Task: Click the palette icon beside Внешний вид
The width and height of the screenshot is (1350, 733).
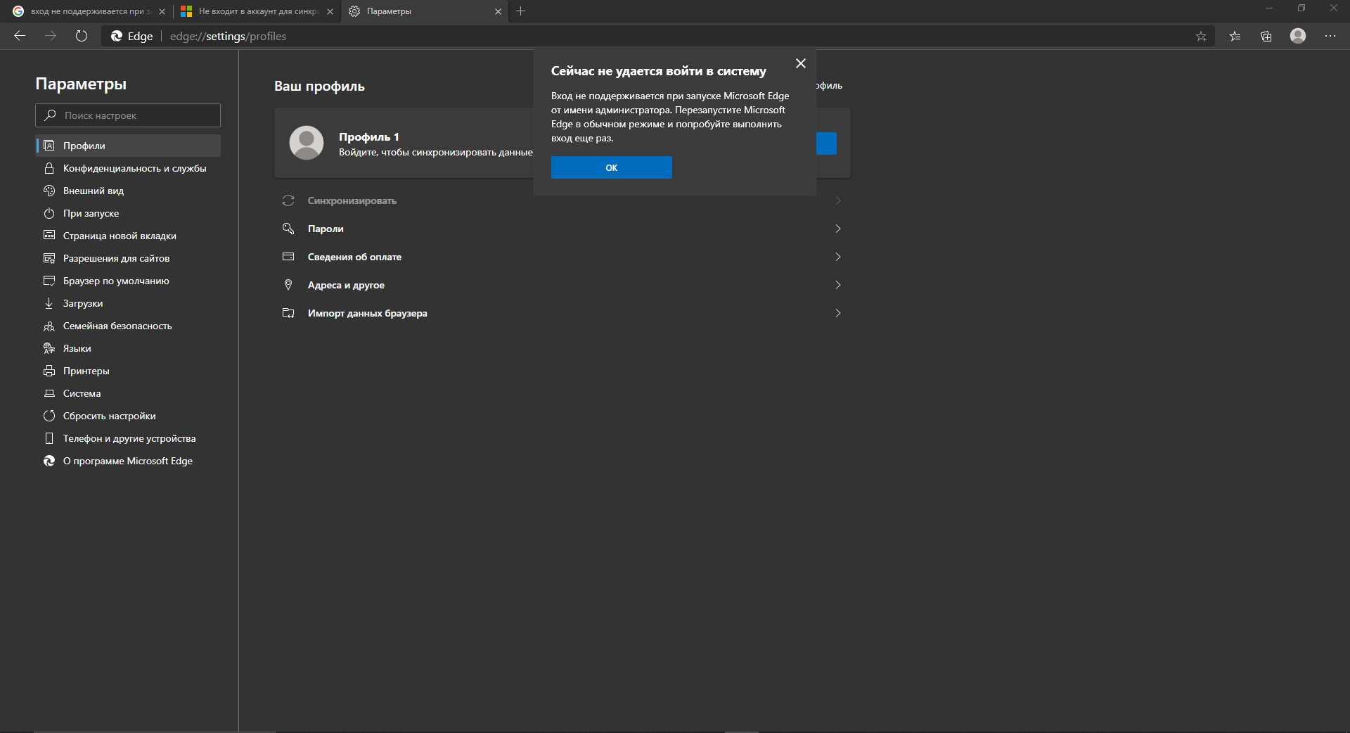Action: coord(49,191)
